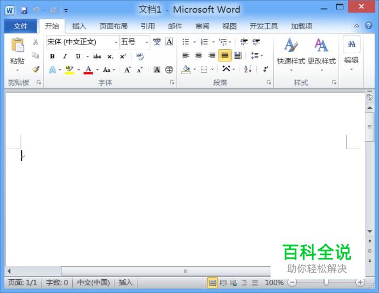
Task: Apply subscript formatting
Action: (110, 57)
